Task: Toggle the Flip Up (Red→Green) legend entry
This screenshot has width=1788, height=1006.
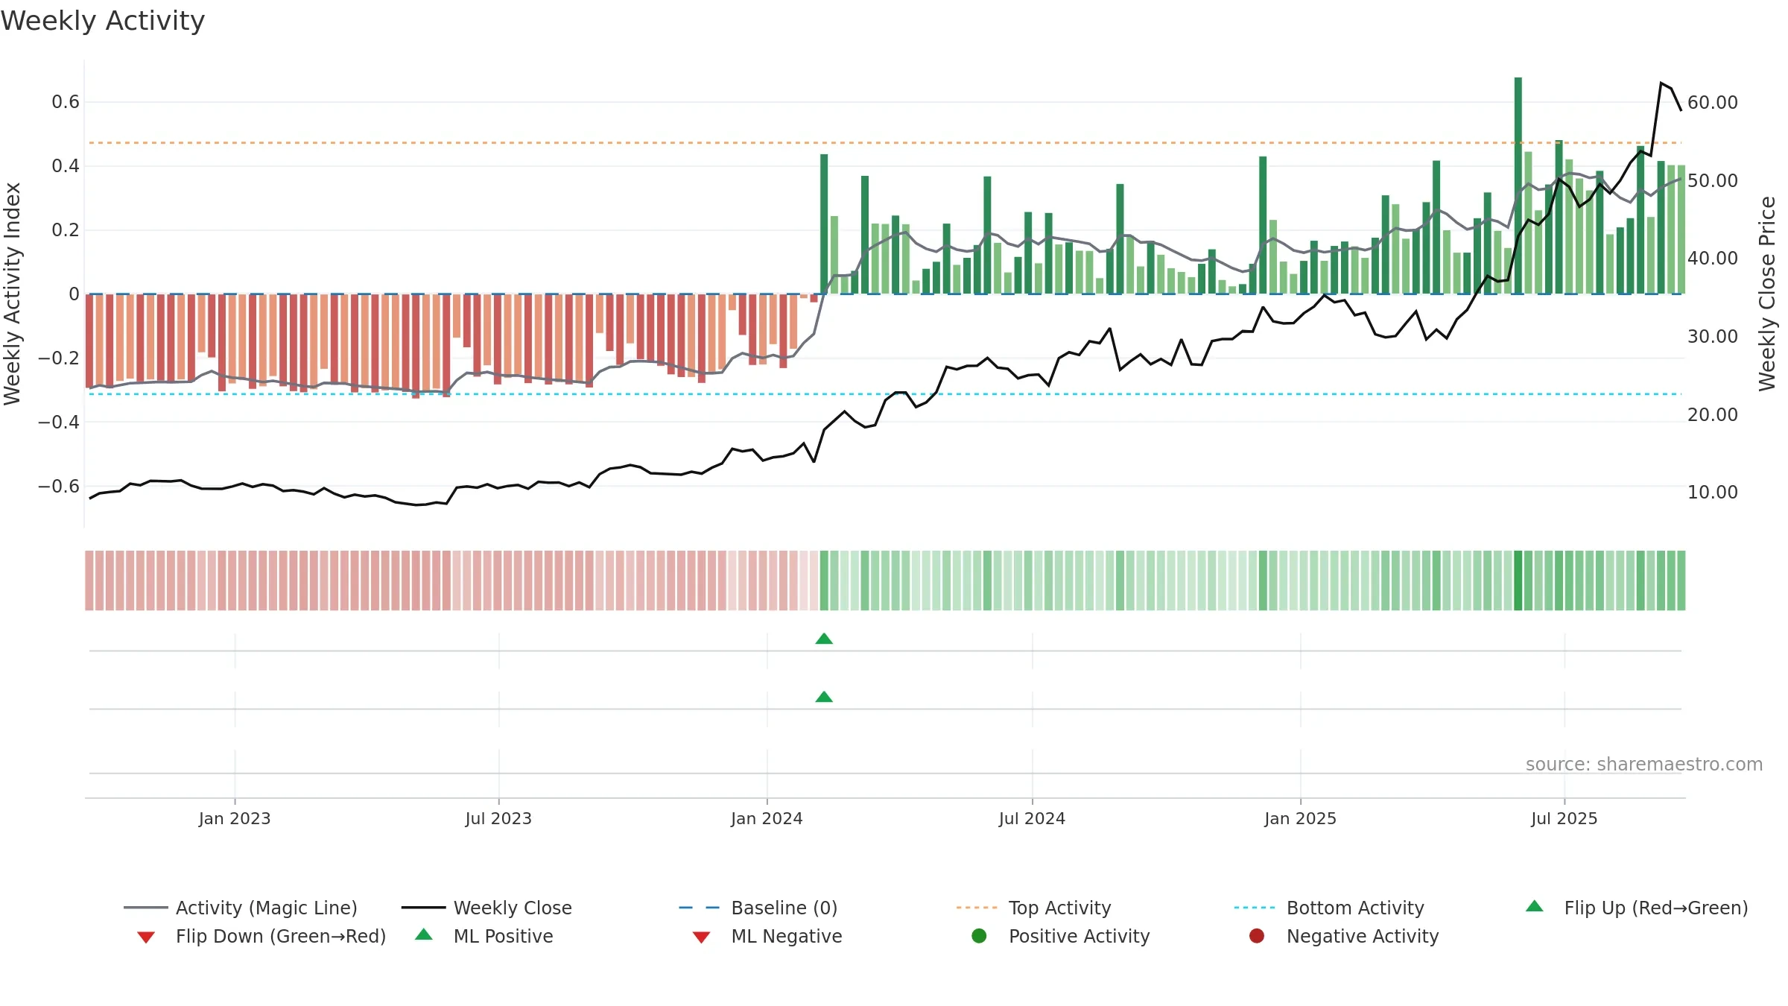Action: point(1636,908)
